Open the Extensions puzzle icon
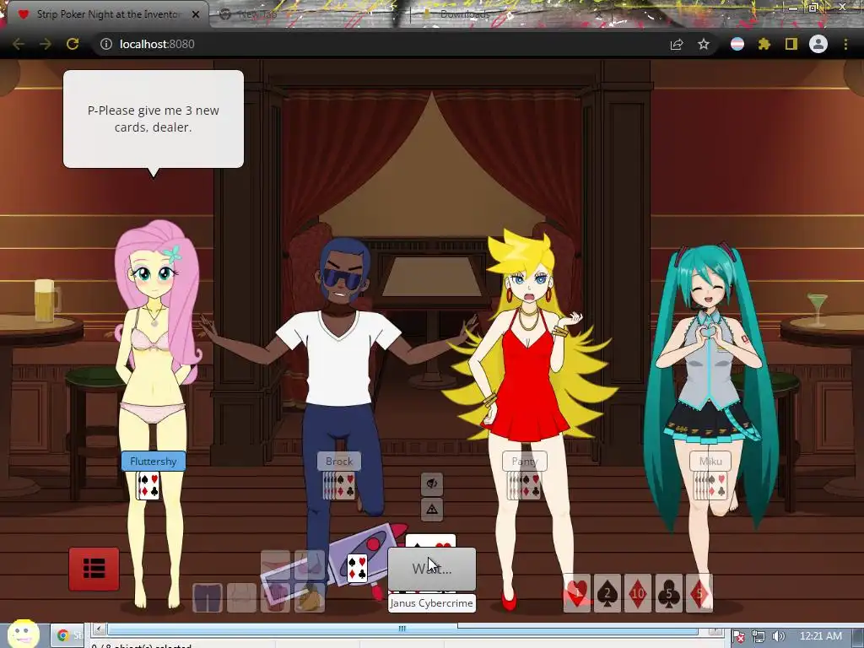 coord(764,44)
